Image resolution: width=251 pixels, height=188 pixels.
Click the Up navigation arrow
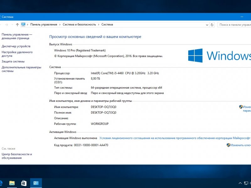pos(17,25)
